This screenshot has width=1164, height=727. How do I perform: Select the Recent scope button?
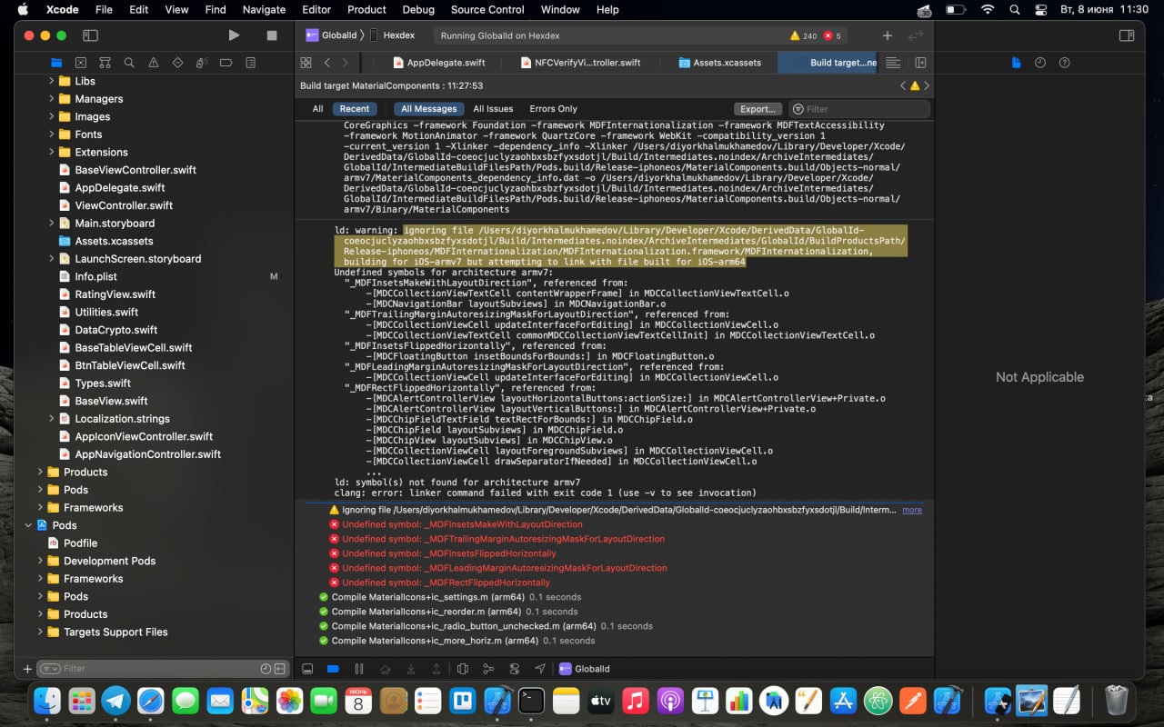pyautogui.click(x=355, y=109)
